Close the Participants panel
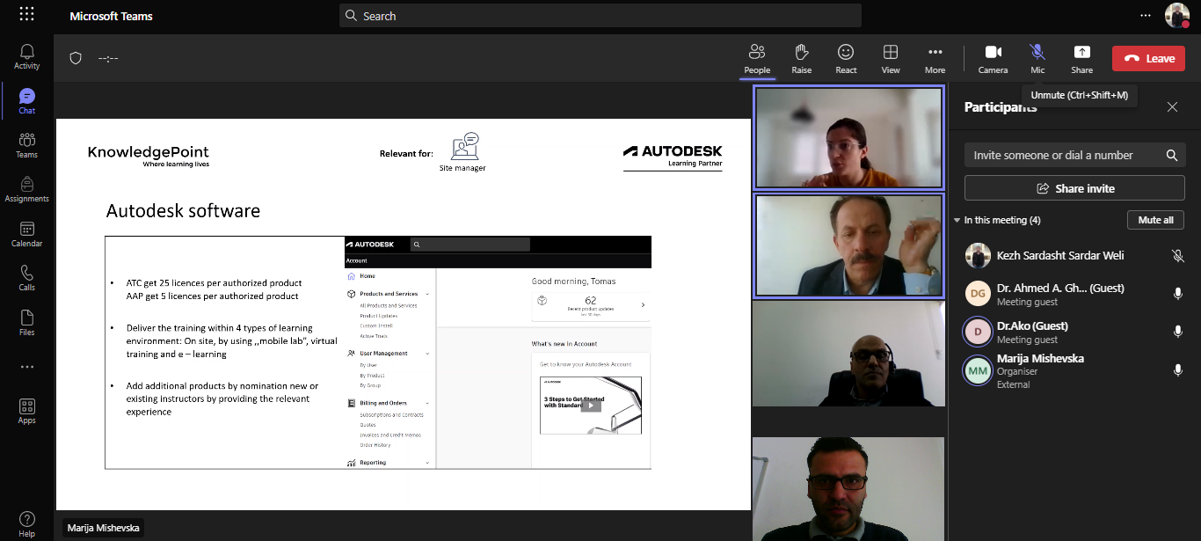This screenshot has width=1201, height=541. pos(1172,107)
